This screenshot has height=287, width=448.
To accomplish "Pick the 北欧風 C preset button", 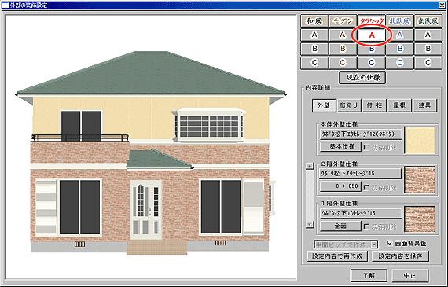I will pos(399,63).
